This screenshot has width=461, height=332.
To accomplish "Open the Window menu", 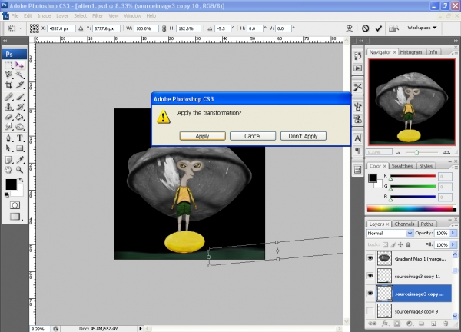I will click(x=132, y=16).
